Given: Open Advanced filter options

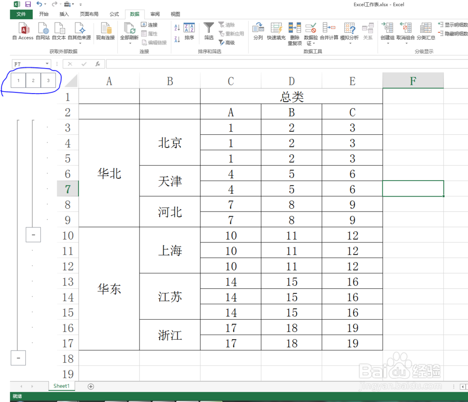Looking at the screenshot, I should (x=227, y=43).
